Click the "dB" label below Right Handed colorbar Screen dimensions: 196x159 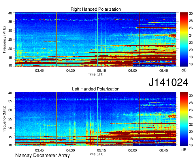(x=184, y=70)
